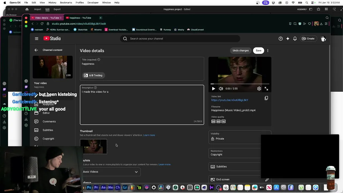Edit End screen with pencil icon
The image size is (343, 193).
(267, 180)
